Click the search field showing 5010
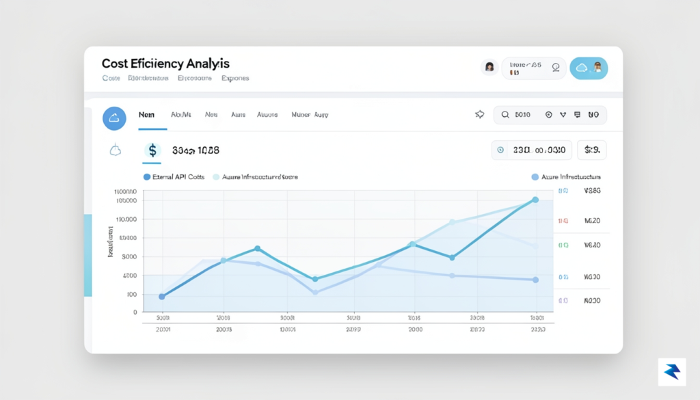700x400 pixels. click(x=550, y=115)
